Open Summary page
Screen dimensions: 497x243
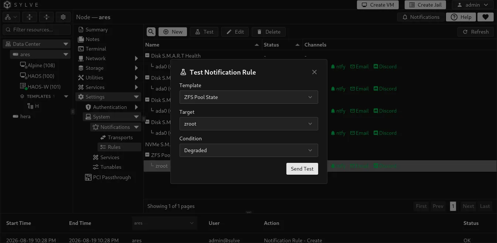tap(93, 30)
